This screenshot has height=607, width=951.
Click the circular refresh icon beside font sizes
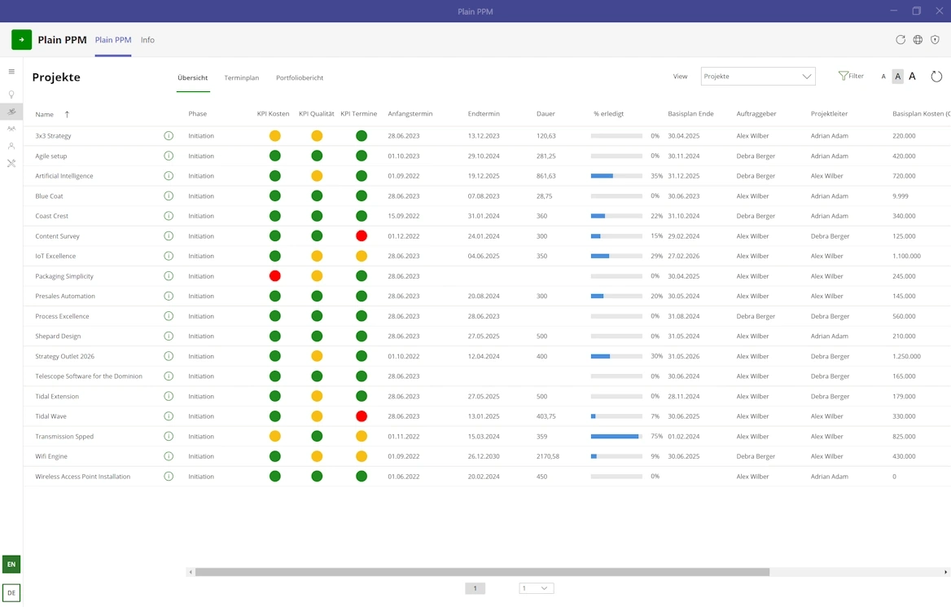coord(936,77)
